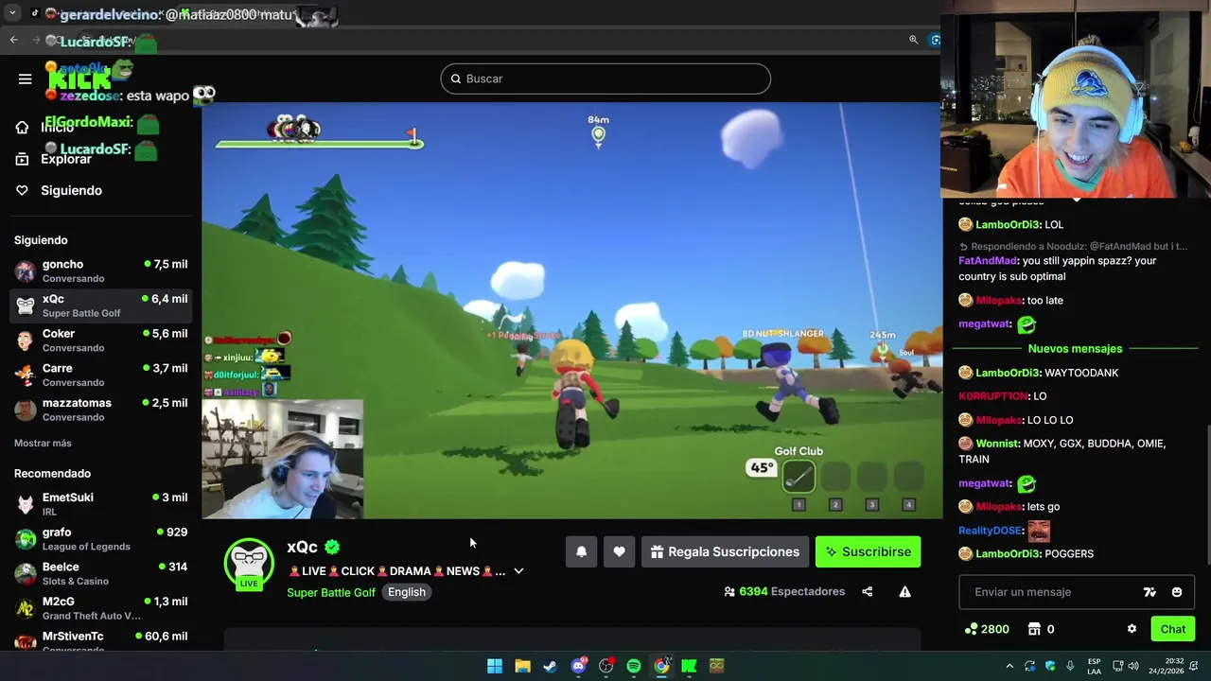
Task: Click xQc's live profile avatar
Action: (x=249, y=564)
